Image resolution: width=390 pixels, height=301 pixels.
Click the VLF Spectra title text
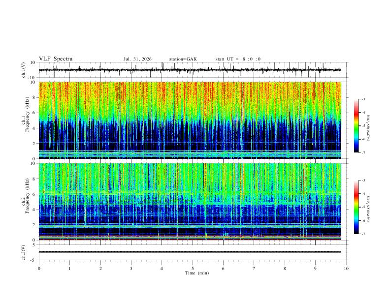56,59
